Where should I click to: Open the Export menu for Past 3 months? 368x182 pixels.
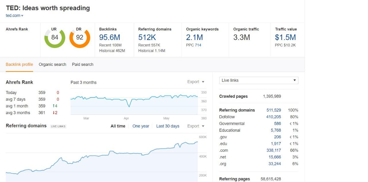[x=195, y=82]
